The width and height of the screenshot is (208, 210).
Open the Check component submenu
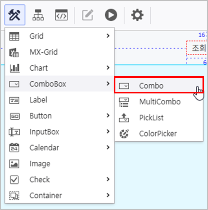click(x=60, y=179)
